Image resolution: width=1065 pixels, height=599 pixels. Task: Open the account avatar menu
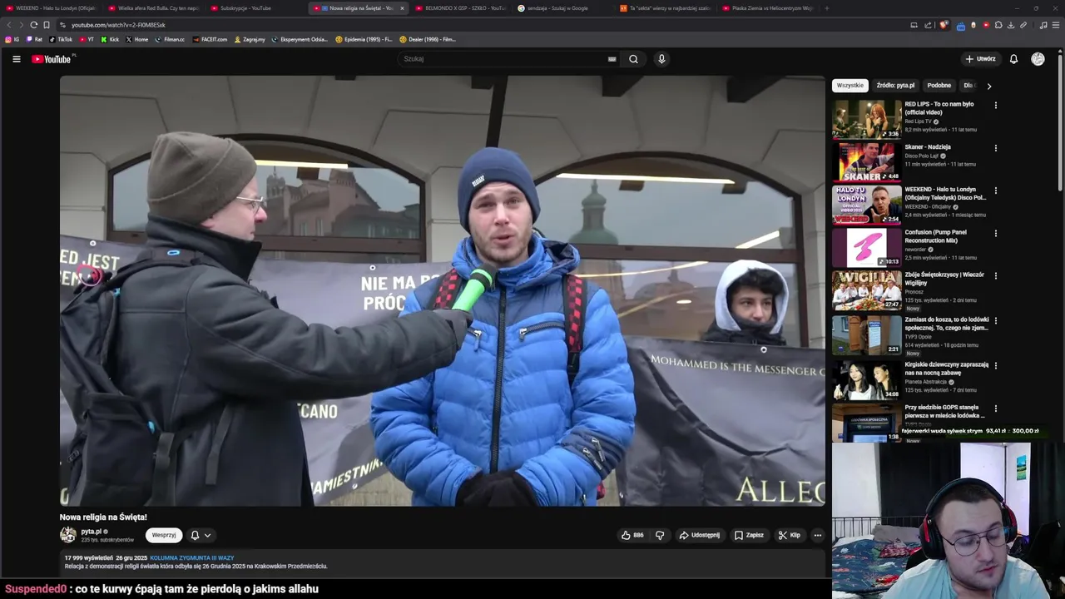click(x=1038, y=59)
